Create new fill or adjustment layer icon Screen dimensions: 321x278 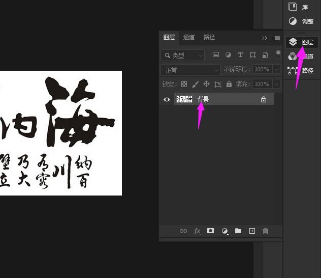point(225,231)
